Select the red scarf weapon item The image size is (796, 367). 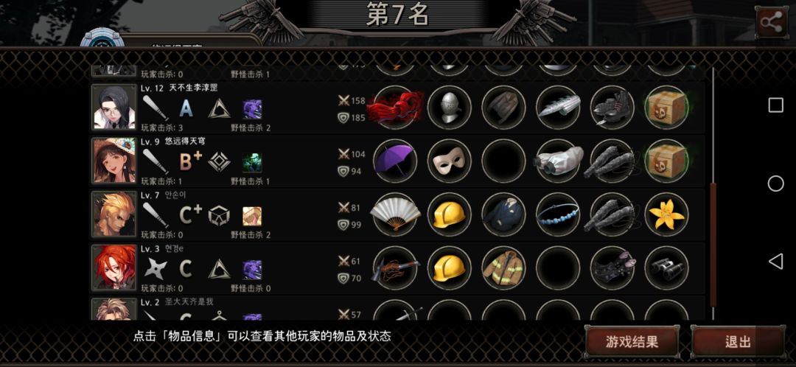click(395, 107)
